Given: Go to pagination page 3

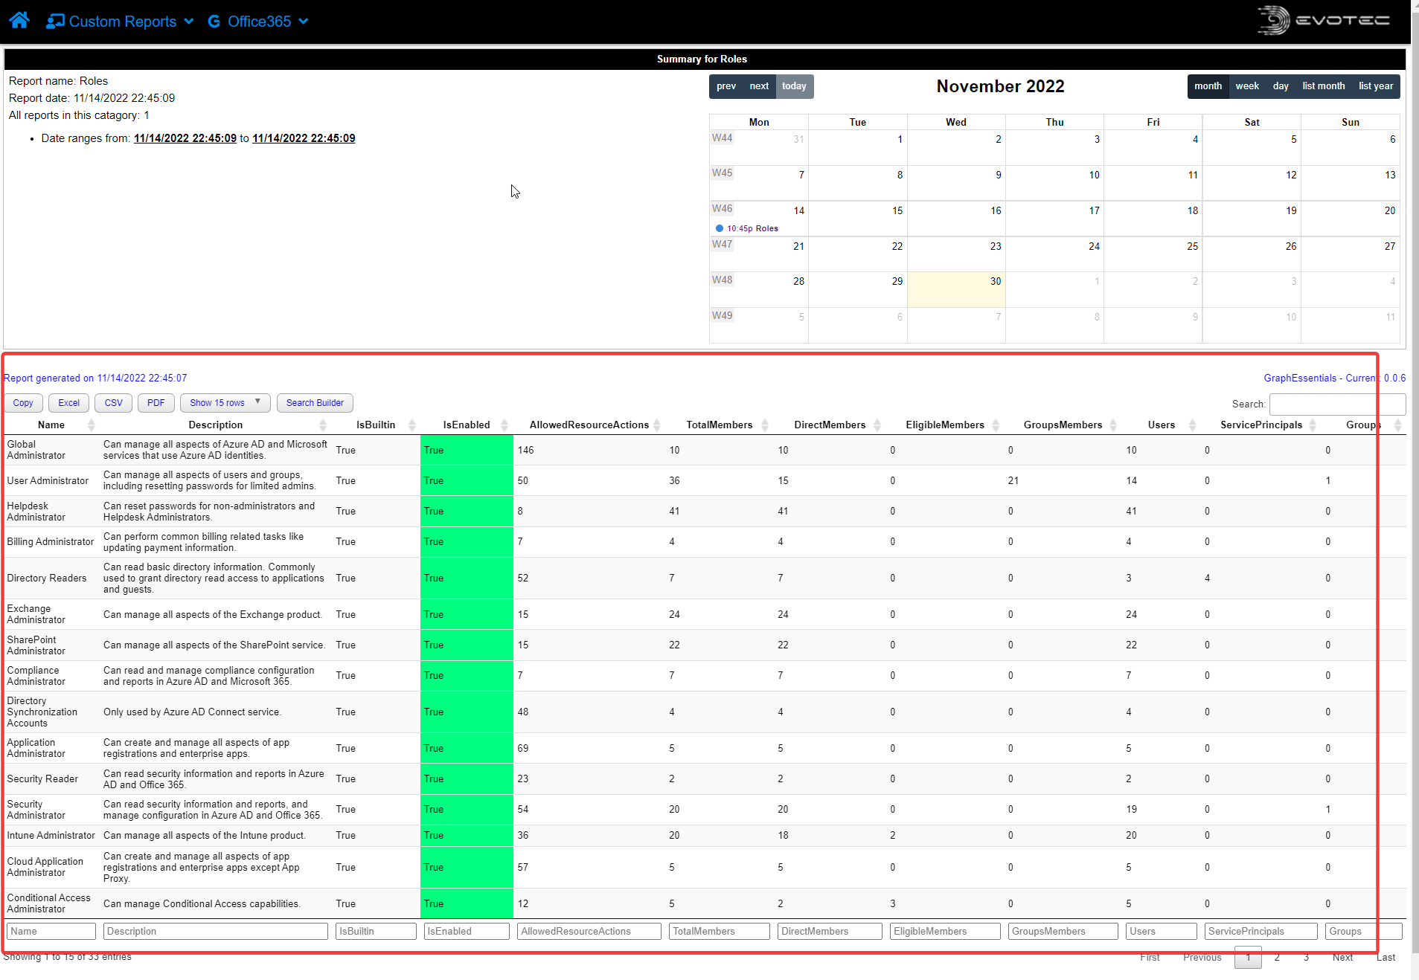Looking at the screenshot, I should tap(1306, 958).
